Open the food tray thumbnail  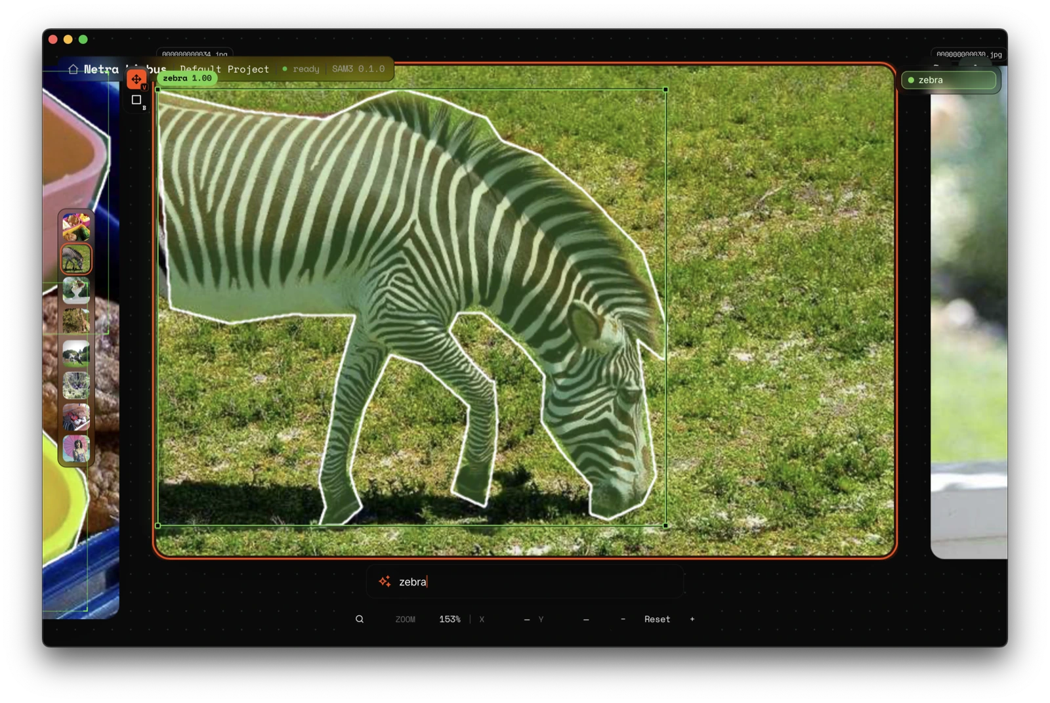(76, 227)
